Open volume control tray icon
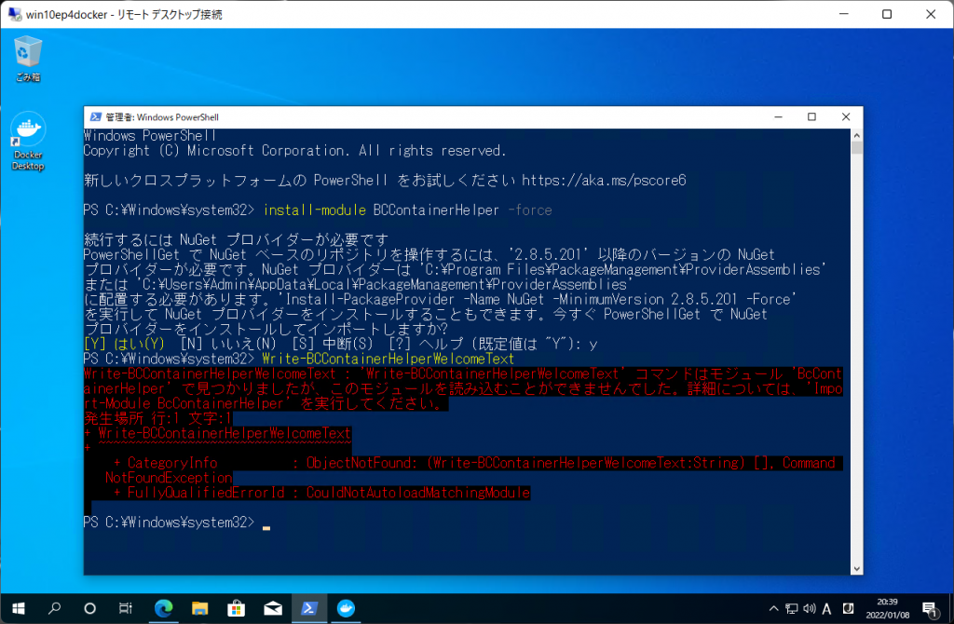Viewport: 954px width, 624px height. click(x=810, y=608)
